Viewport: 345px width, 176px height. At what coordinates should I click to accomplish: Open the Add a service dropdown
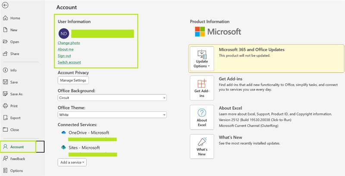[72, 162]
